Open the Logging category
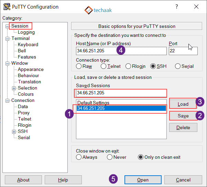The image size is (207, 187). click(x=26, y=32)
